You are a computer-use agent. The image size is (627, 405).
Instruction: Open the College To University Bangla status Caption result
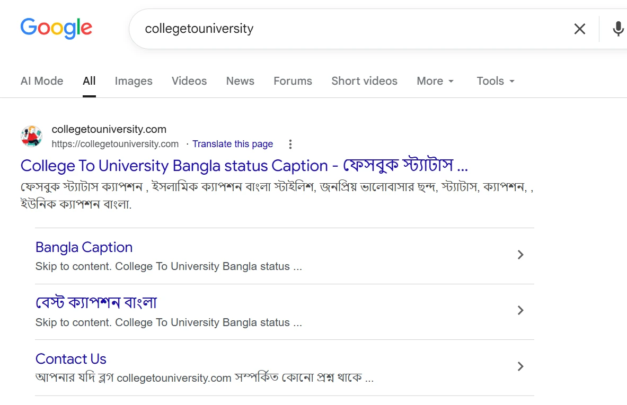coord(244,166)
